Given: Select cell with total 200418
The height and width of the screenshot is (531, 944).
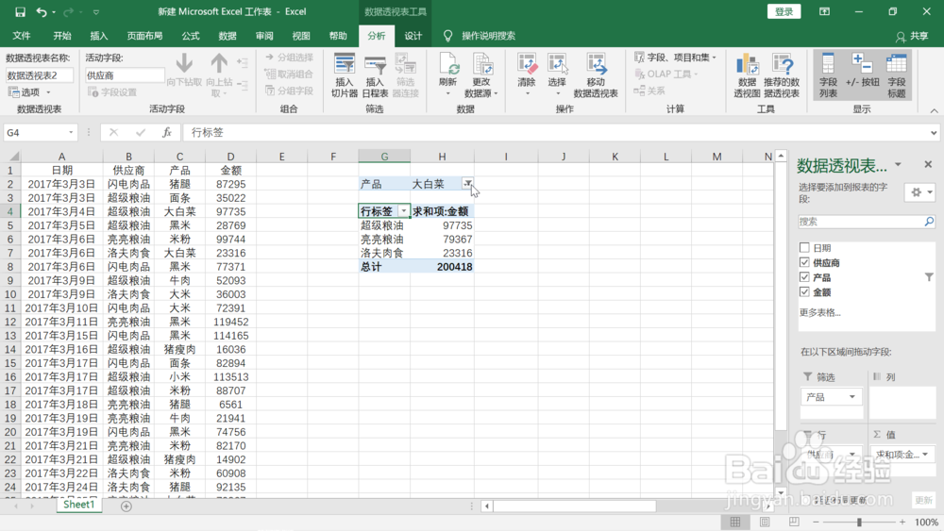Looking at the screenshot, I should (442, 266).
